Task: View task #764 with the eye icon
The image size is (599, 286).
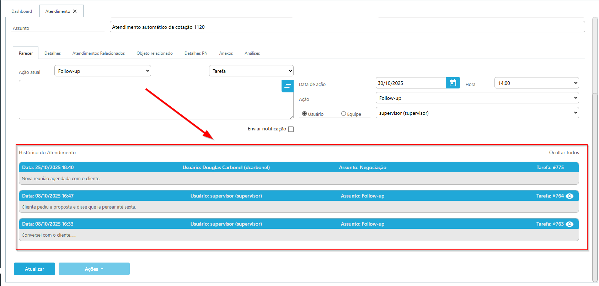Action: coord(569,196)
